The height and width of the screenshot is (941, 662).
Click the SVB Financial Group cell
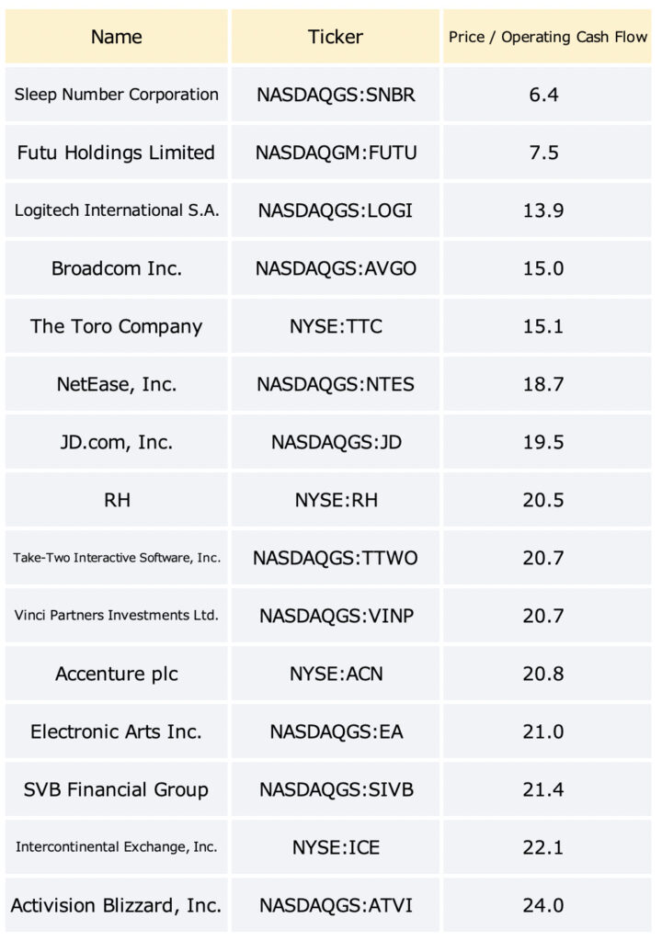pyautogui.click(x=117, y=789)
